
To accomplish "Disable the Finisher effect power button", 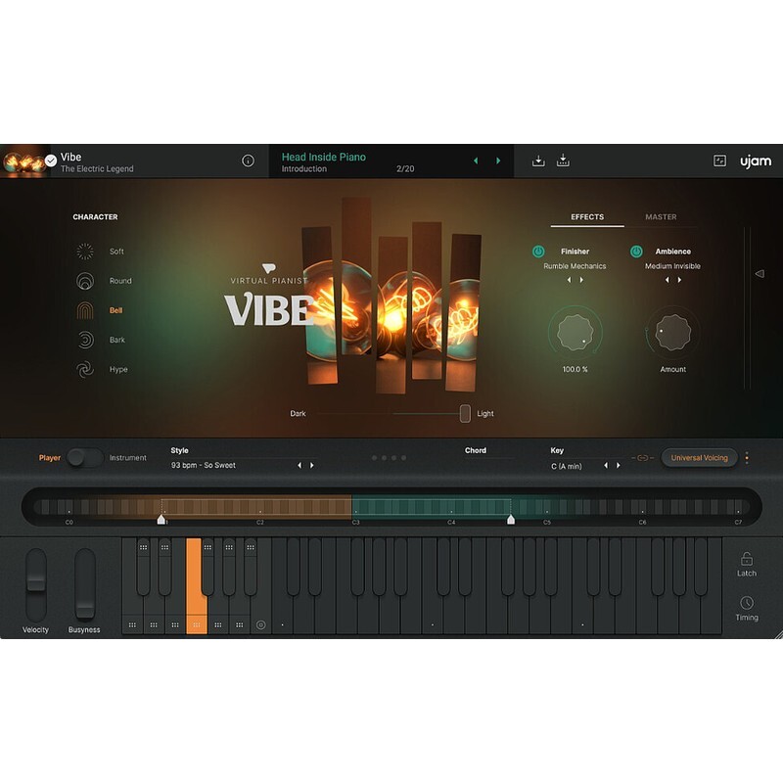I will tap(540, 250).
